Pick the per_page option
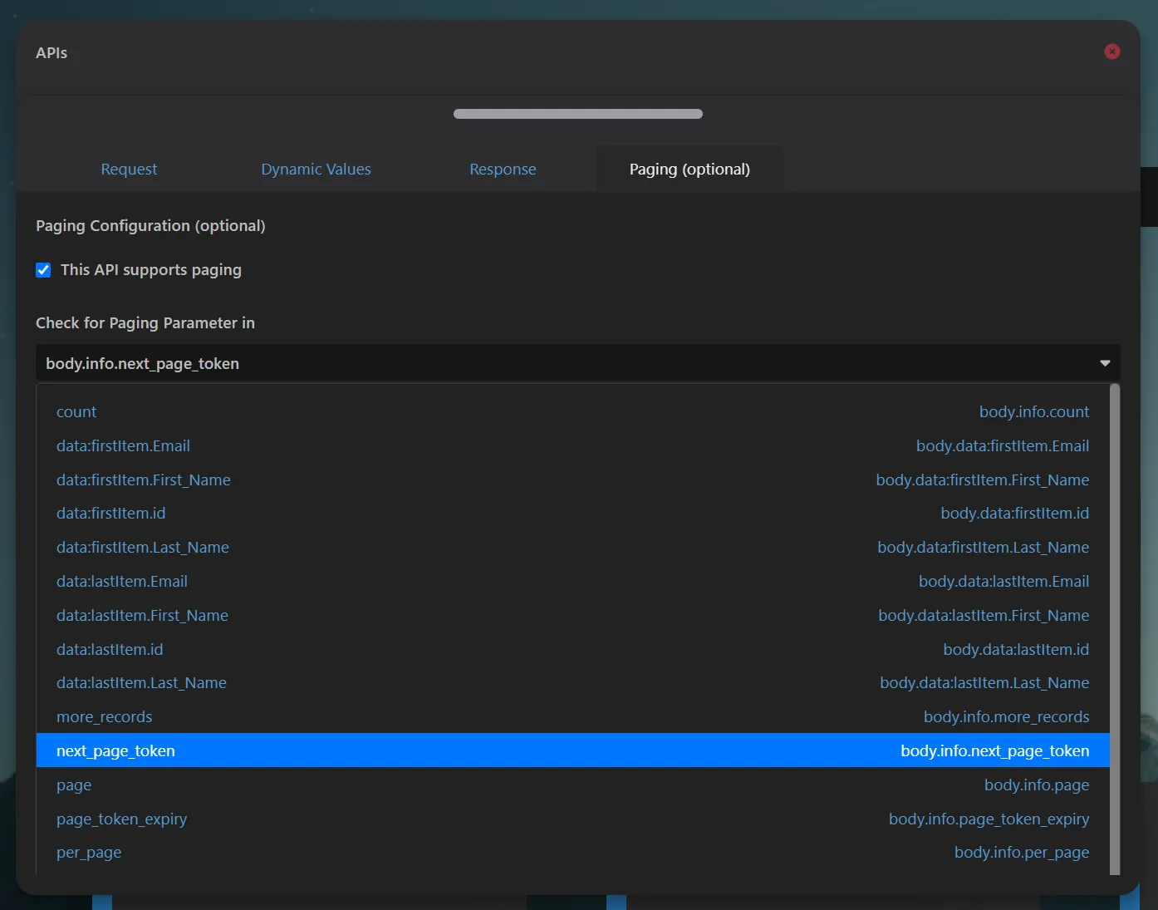Image resolution: width=1158 pixels, height=910 pixels. point(573,853)
